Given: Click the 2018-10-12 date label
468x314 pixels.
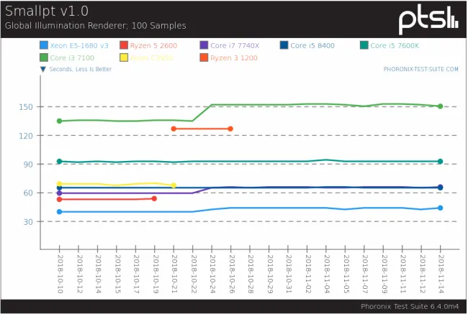Looking at the screenshot, I should click(x=79, y=274).
